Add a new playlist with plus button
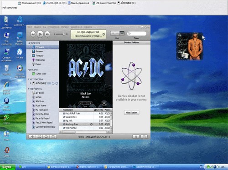 [x=32, y=137]
